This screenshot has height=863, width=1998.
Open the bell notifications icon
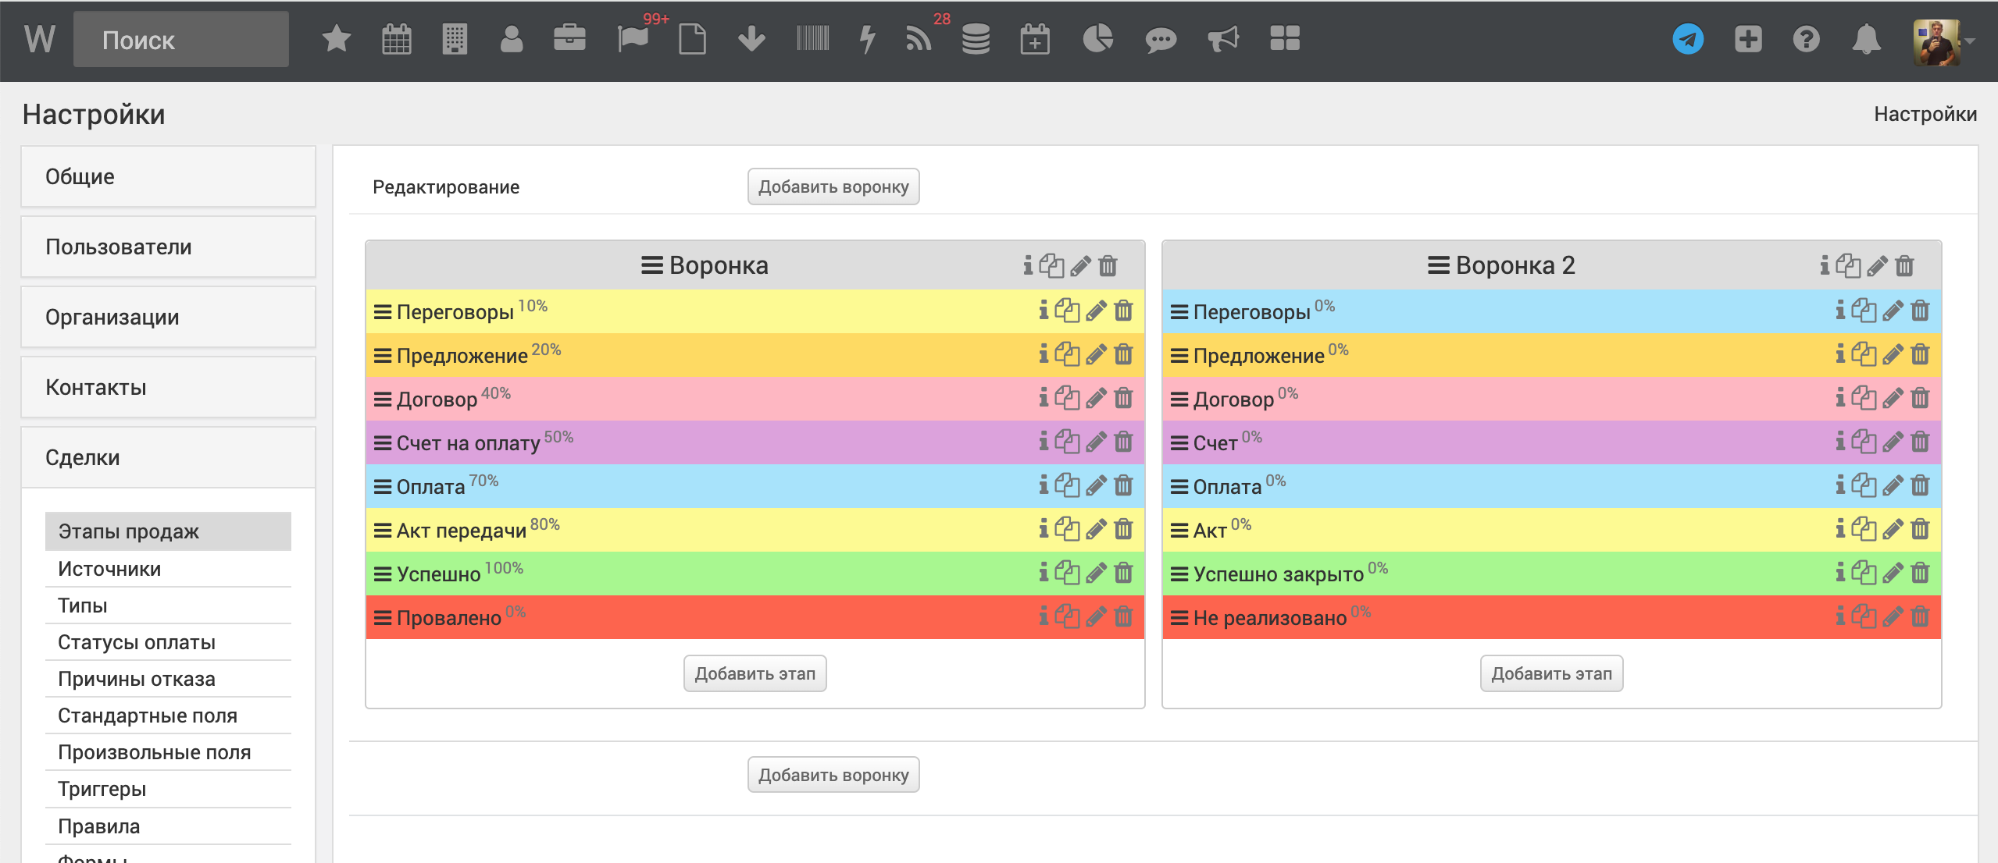[1865, 39]
